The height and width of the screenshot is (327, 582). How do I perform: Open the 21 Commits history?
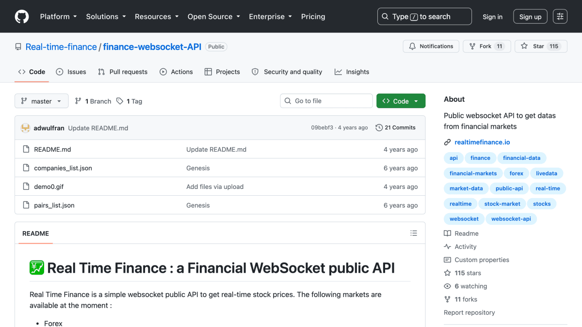tap(396, 128)
